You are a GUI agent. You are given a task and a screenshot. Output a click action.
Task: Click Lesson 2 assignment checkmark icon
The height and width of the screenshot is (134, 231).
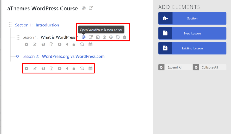pyautogui.click(x=35, y=68)
